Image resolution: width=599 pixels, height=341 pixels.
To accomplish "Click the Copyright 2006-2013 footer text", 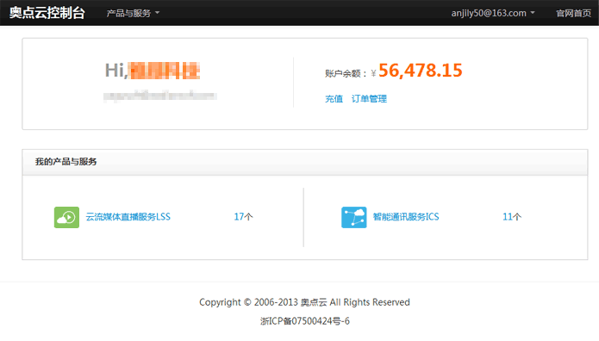I will 304,302.
